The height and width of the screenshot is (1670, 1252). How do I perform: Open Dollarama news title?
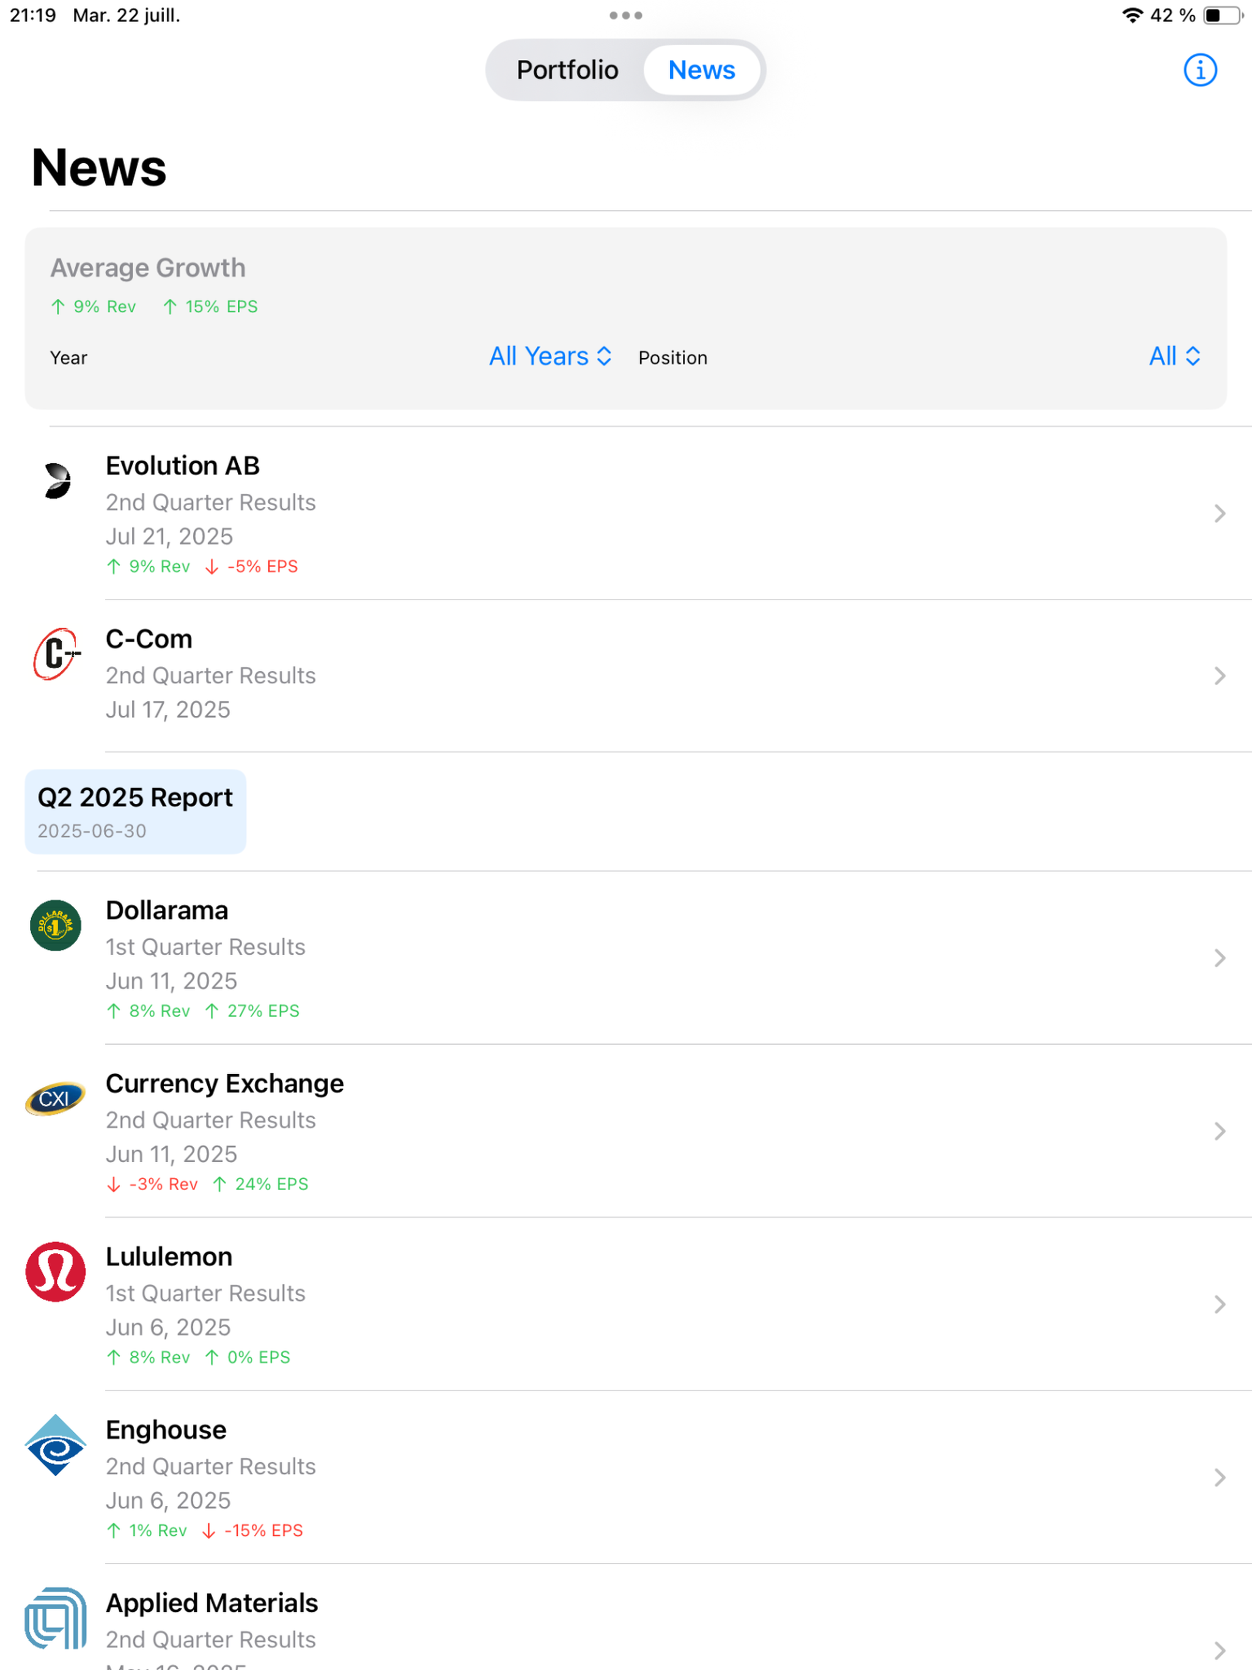point(167,911)
